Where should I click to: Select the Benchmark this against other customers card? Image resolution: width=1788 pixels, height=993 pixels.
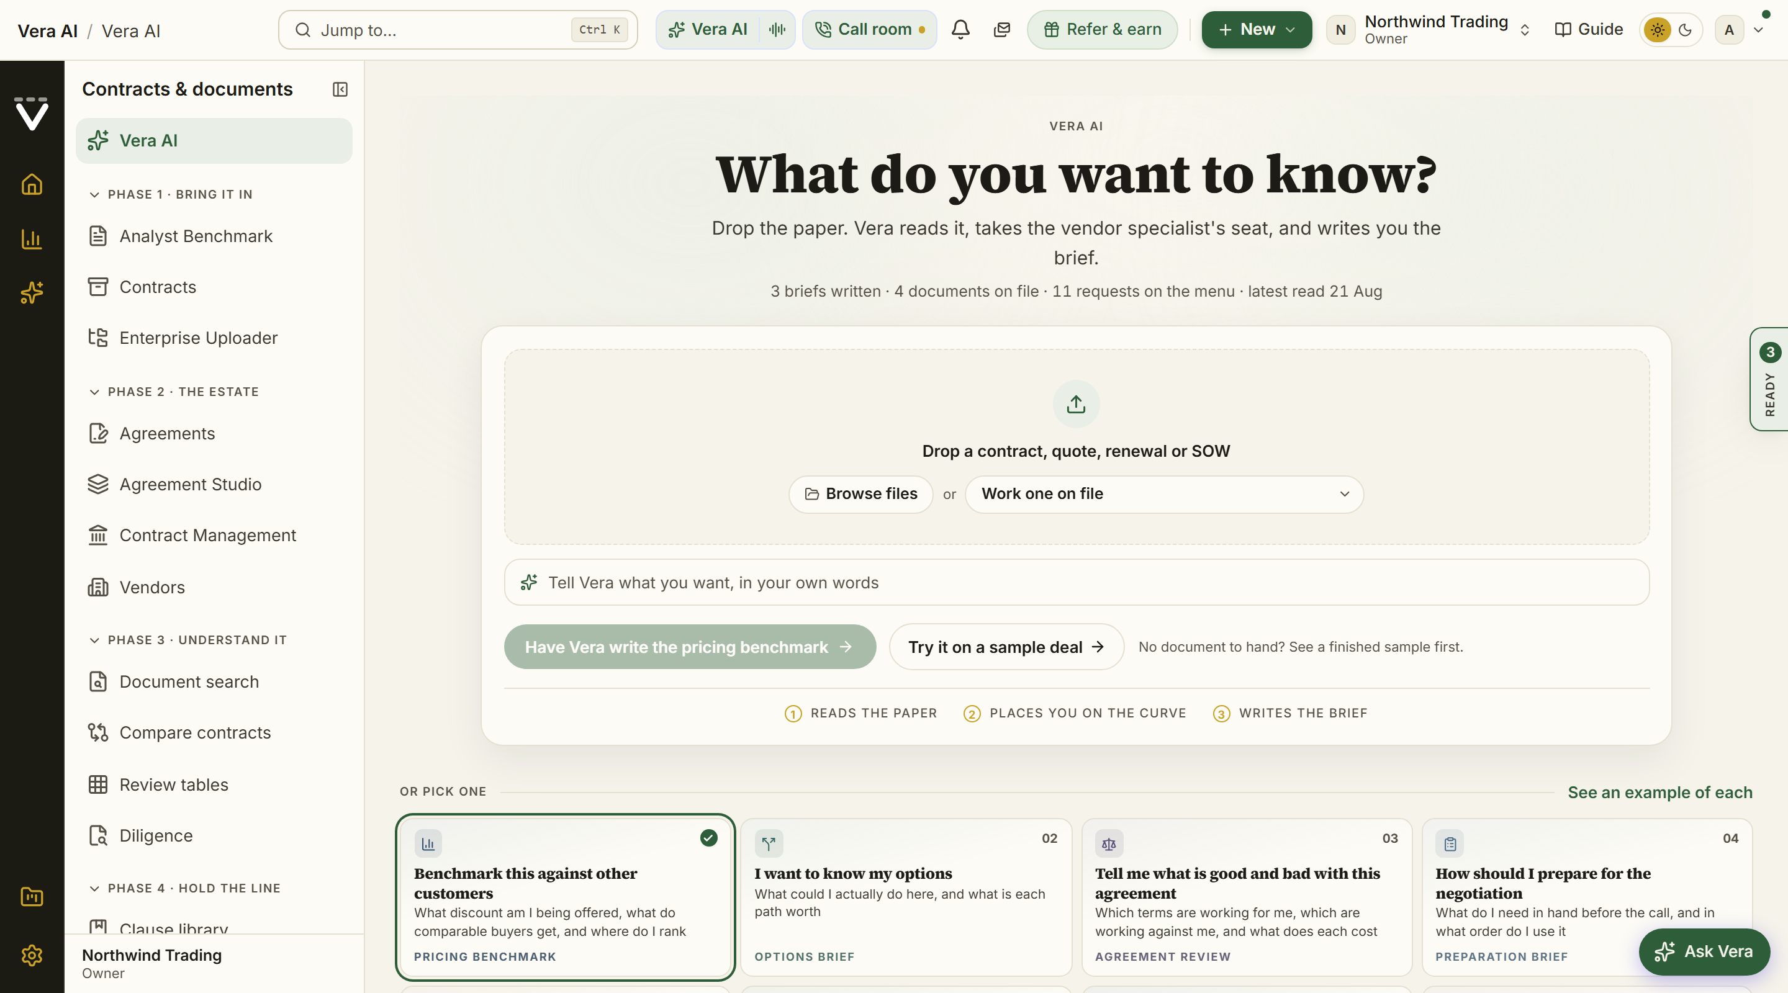(565, 897)
